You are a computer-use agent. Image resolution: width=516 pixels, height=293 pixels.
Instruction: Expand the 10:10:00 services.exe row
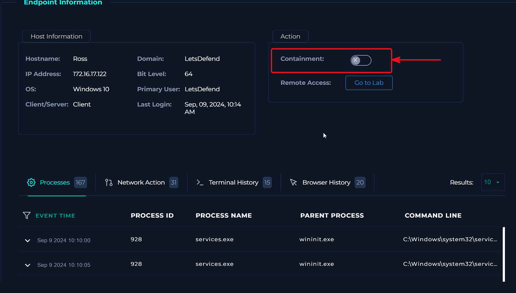27,240
